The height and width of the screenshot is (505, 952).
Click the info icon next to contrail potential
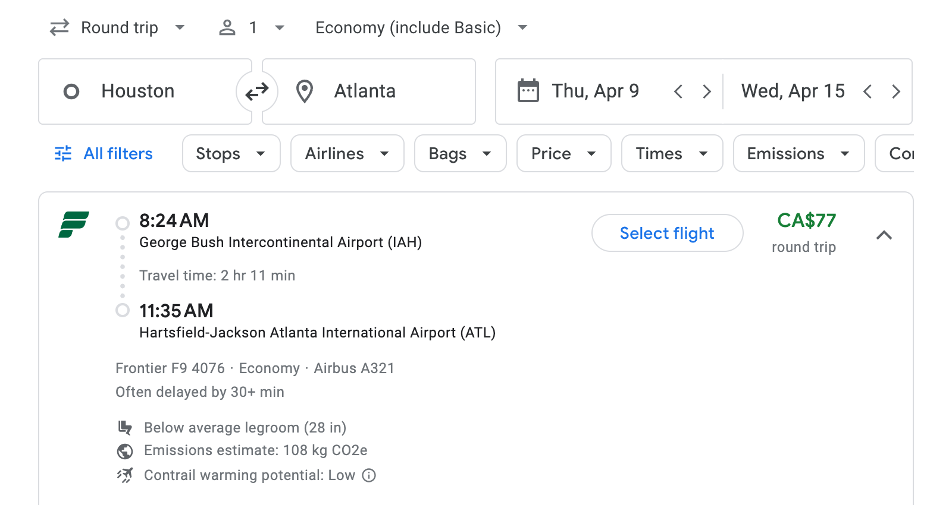click(368, 475)
